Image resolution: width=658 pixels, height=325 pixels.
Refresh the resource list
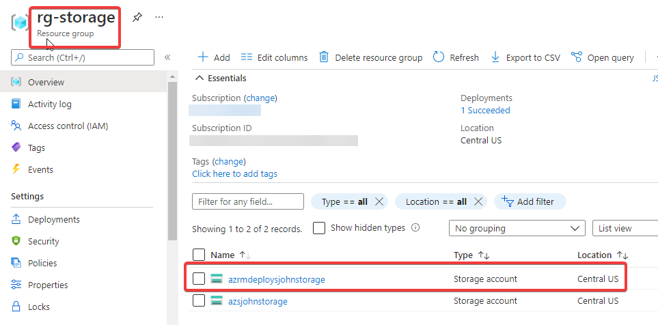[x=456, y=57]
